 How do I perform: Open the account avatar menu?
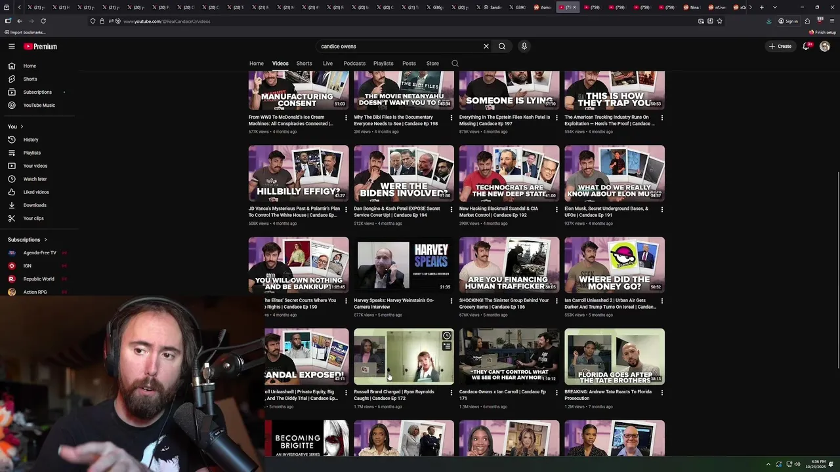[x=825, y=47]
